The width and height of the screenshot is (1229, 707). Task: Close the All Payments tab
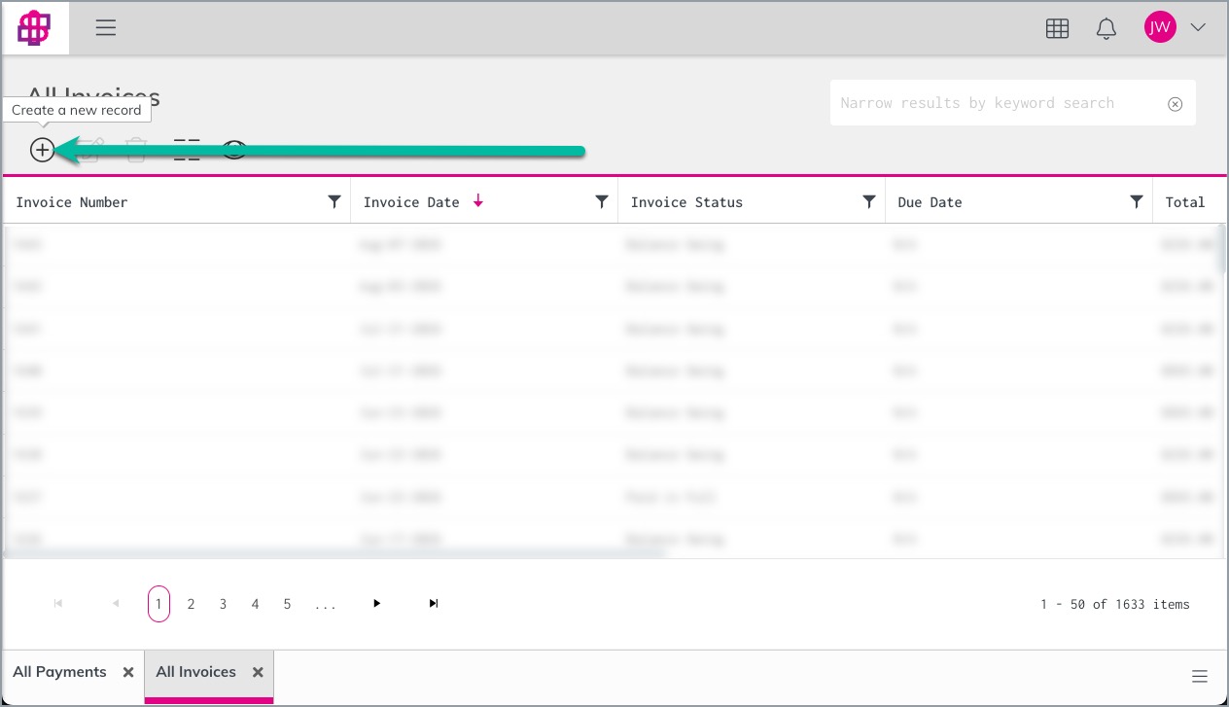click(x=127, y=672)
